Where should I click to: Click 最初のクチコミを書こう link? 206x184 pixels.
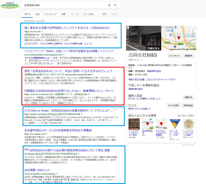[139, 109]
